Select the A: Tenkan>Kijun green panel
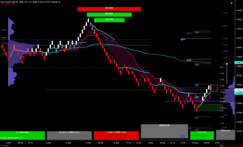 click(22, 135)
